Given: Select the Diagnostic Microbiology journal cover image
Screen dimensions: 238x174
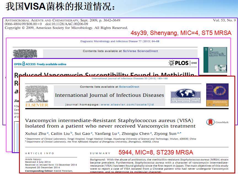Looking at the screenshot, I should pyautogui.click(x=213, y=60).
